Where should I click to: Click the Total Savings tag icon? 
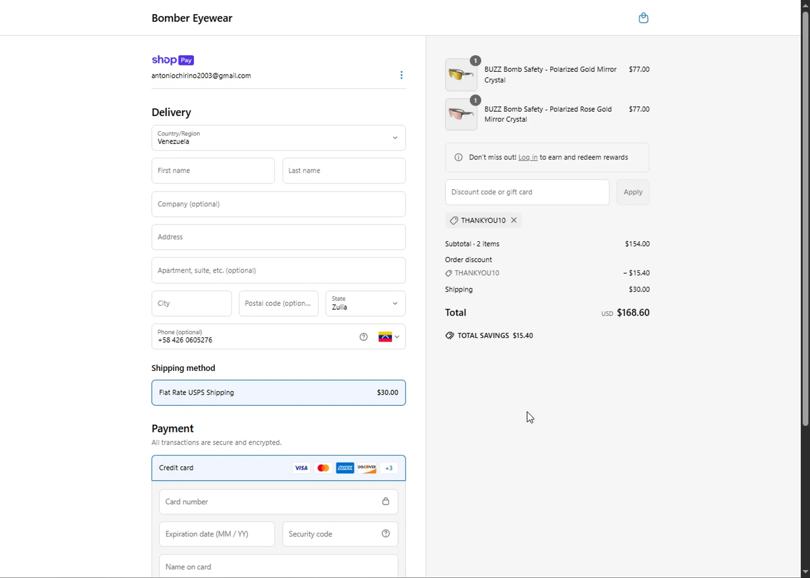point(449,336)
